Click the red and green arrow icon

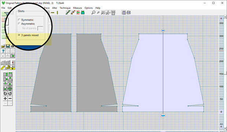click(x=78, y=12)
